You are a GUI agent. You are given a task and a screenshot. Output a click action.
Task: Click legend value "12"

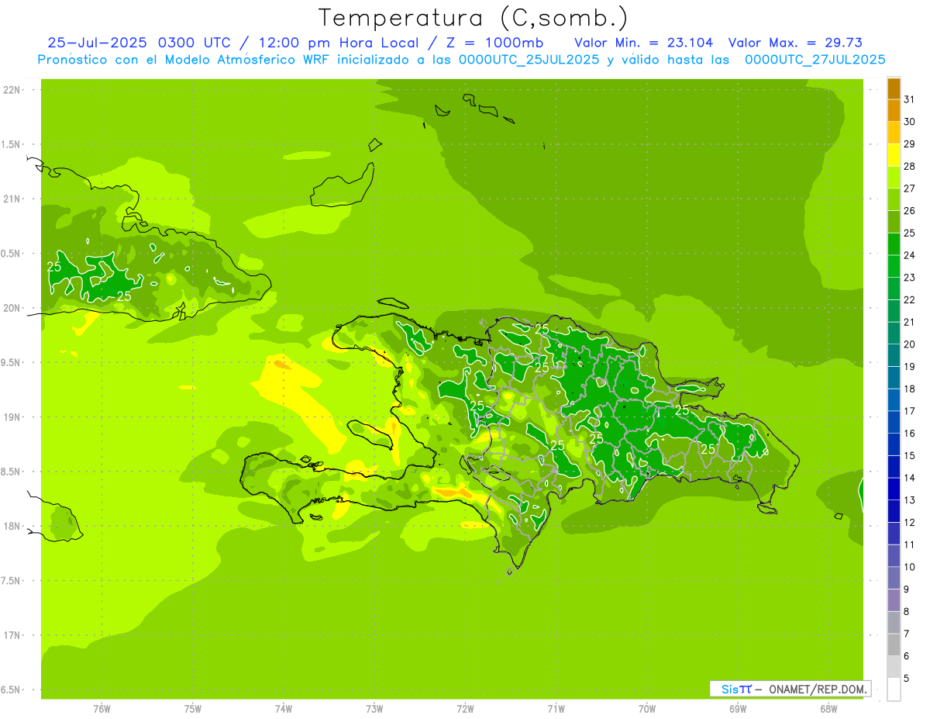(910, 523)
